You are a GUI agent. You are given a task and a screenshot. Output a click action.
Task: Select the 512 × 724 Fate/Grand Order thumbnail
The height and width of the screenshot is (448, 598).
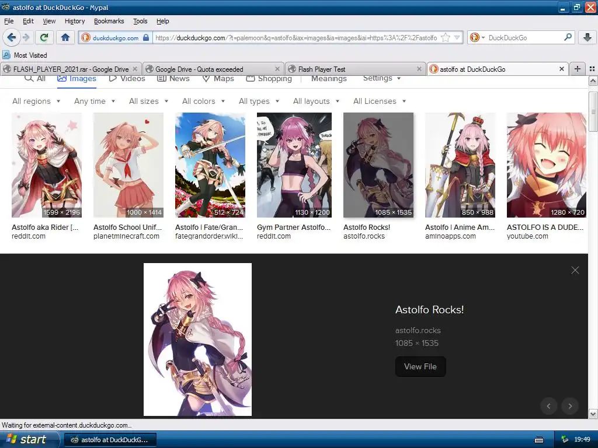pyautogui.click(x=210, y=165)
